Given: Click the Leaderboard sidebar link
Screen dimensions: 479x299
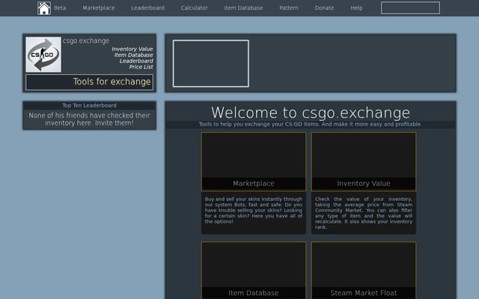Looking at the screenshot, I should click(x=136, y=61).
